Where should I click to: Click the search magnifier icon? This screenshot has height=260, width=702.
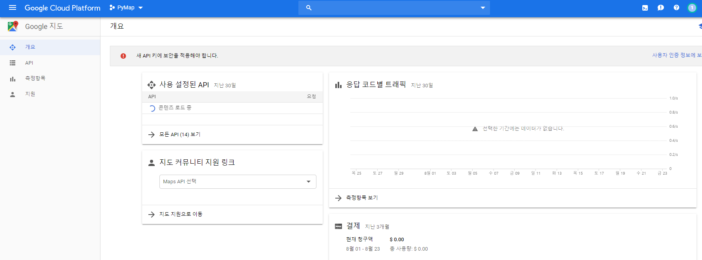309,8
